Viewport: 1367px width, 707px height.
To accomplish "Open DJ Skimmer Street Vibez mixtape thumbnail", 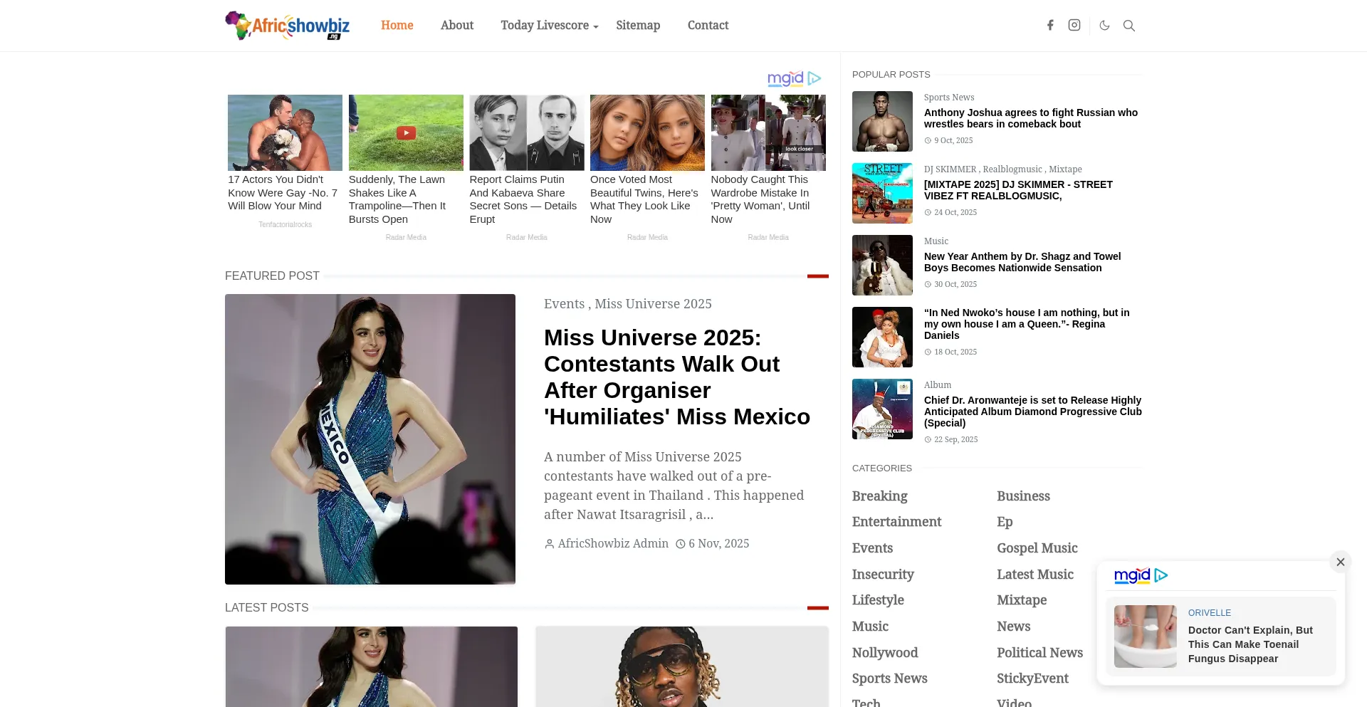I will [x=882, y=194].
